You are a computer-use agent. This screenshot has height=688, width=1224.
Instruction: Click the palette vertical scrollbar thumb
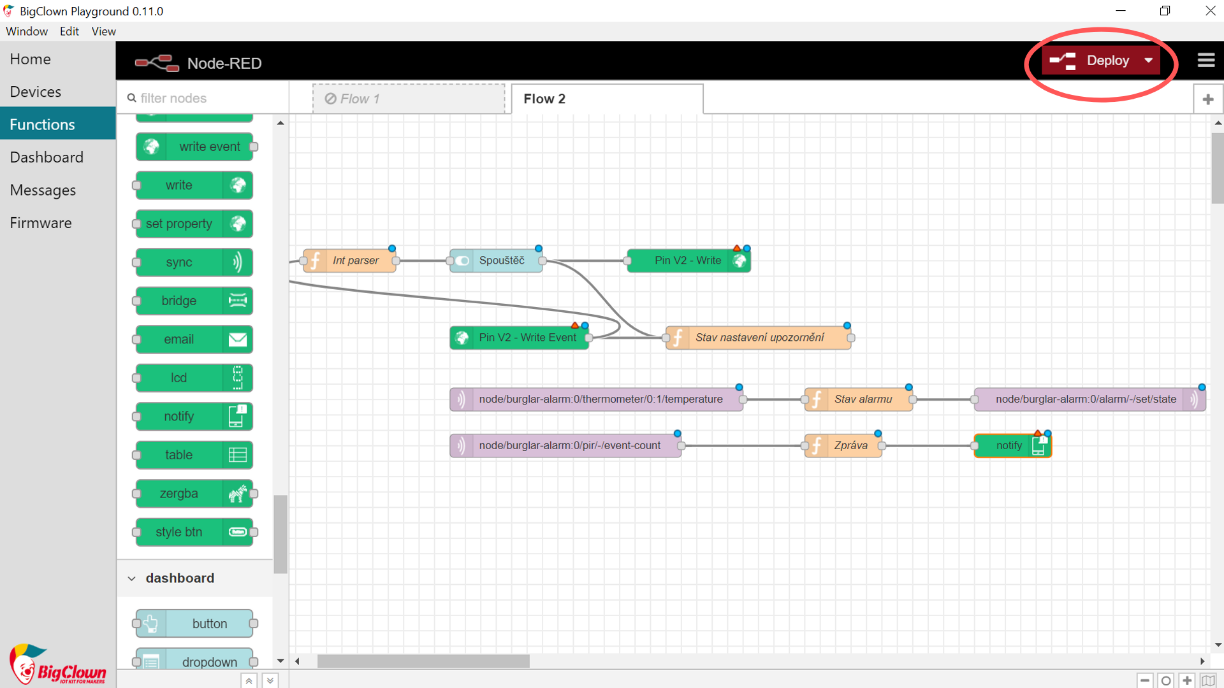coord(280,534)
